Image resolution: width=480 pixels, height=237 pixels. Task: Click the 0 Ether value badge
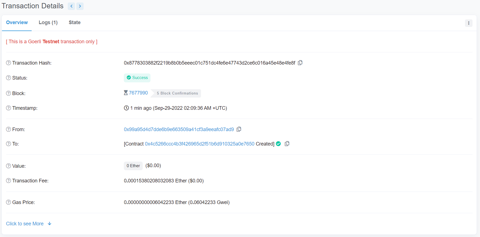(133, 166)
